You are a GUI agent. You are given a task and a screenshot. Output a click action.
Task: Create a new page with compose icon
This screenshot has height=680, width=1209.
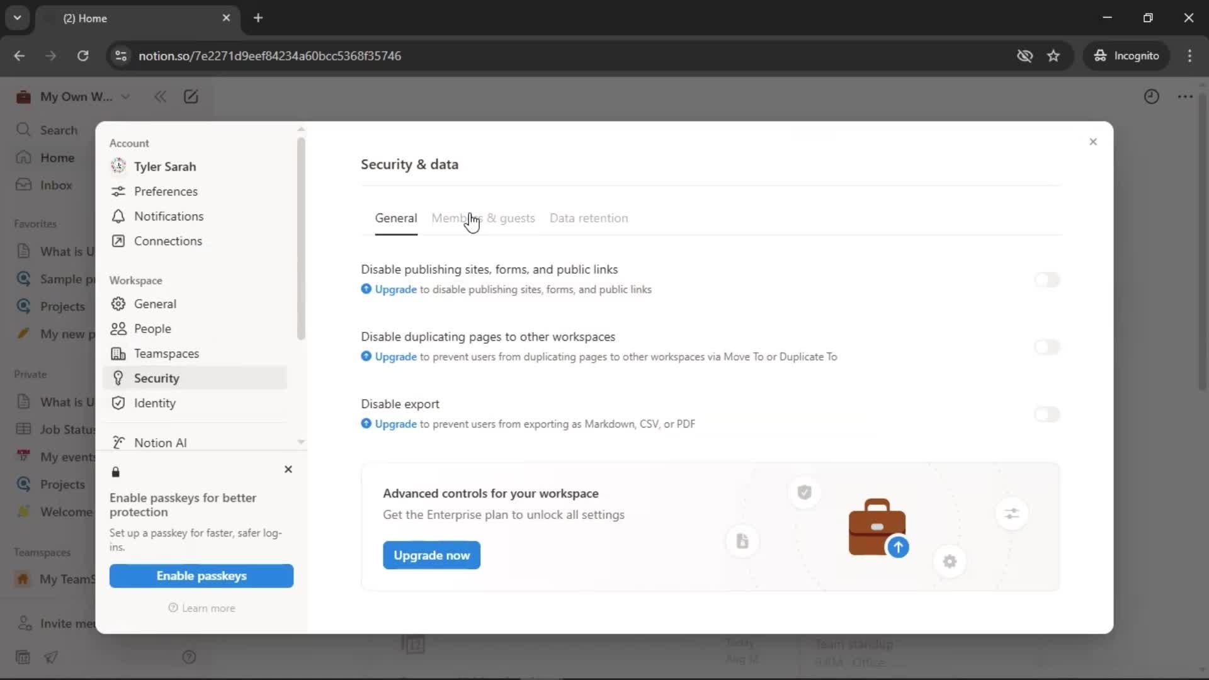(x=191, y=96)
